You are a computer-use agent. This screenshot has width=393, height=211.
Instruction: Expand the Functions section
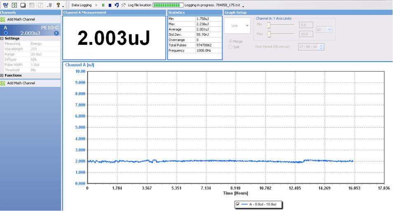(x=2, y=75)
